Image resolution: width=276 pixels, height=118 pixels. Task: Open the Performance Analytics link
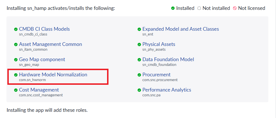(167, 90)
